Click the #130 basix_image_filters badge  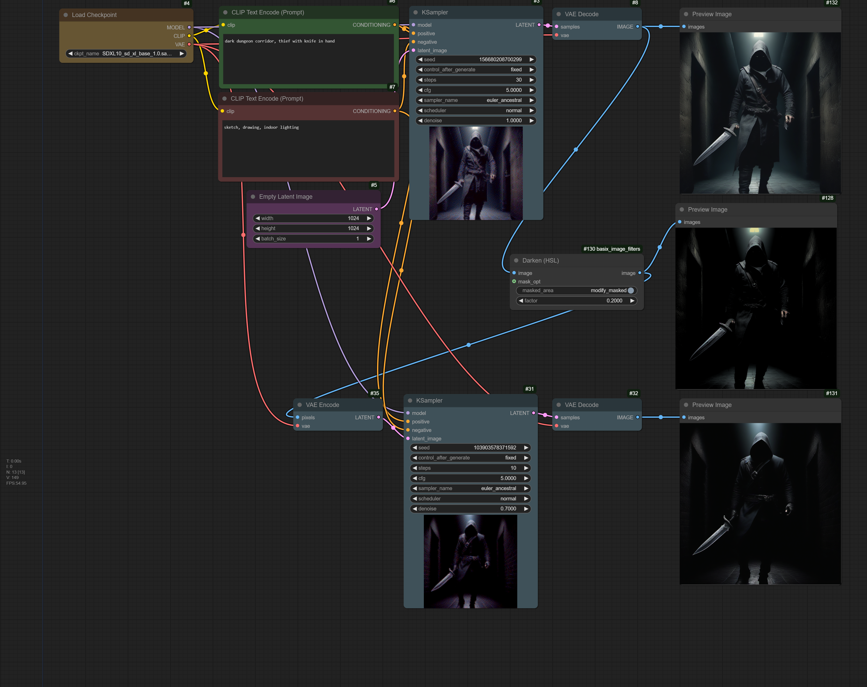point(612,249)
